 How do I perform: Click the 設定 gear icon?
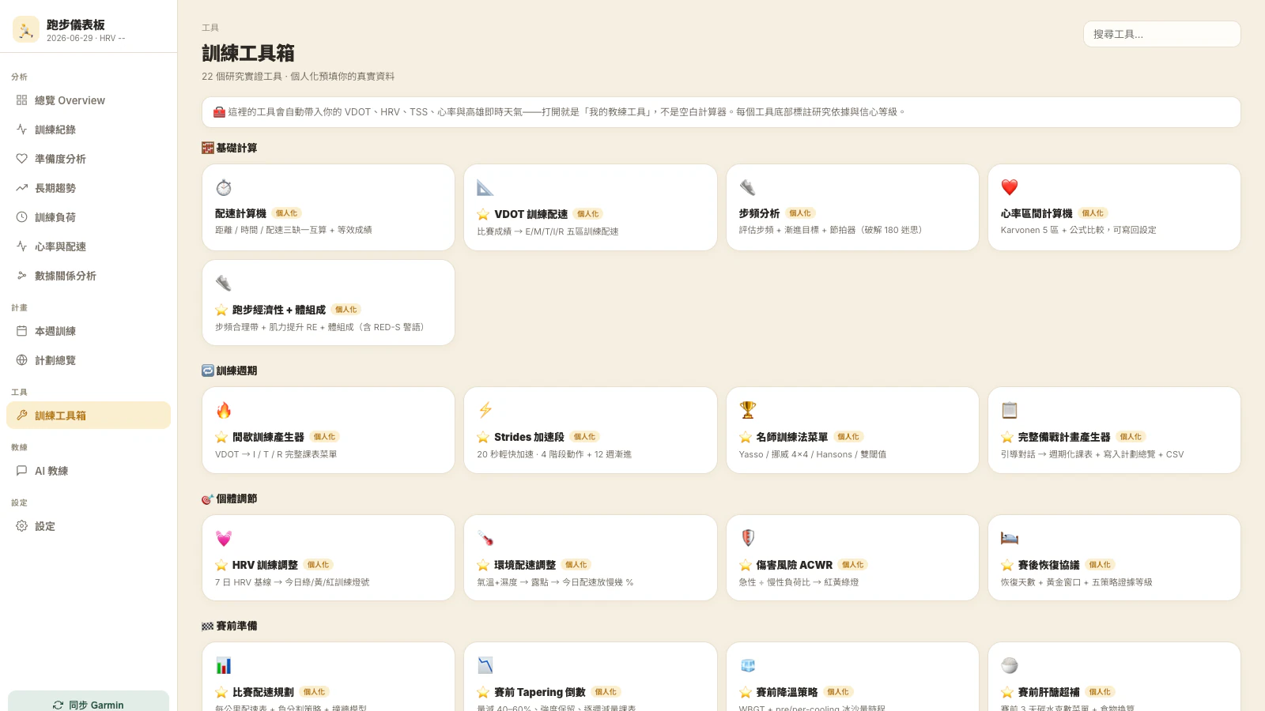point(21,526)
